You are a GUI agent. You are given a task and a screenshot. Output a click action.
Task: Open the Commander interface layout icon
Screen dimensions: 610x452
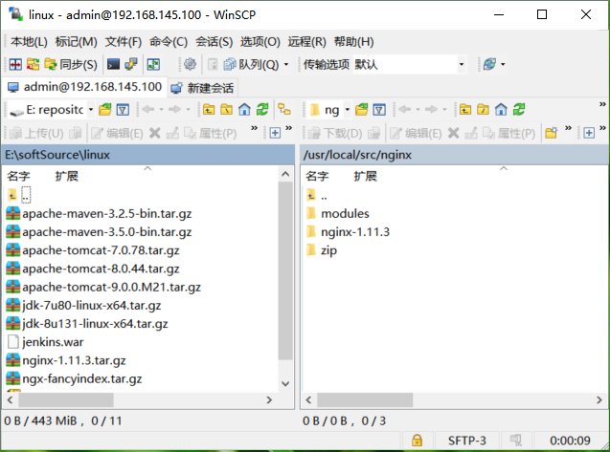15,64
